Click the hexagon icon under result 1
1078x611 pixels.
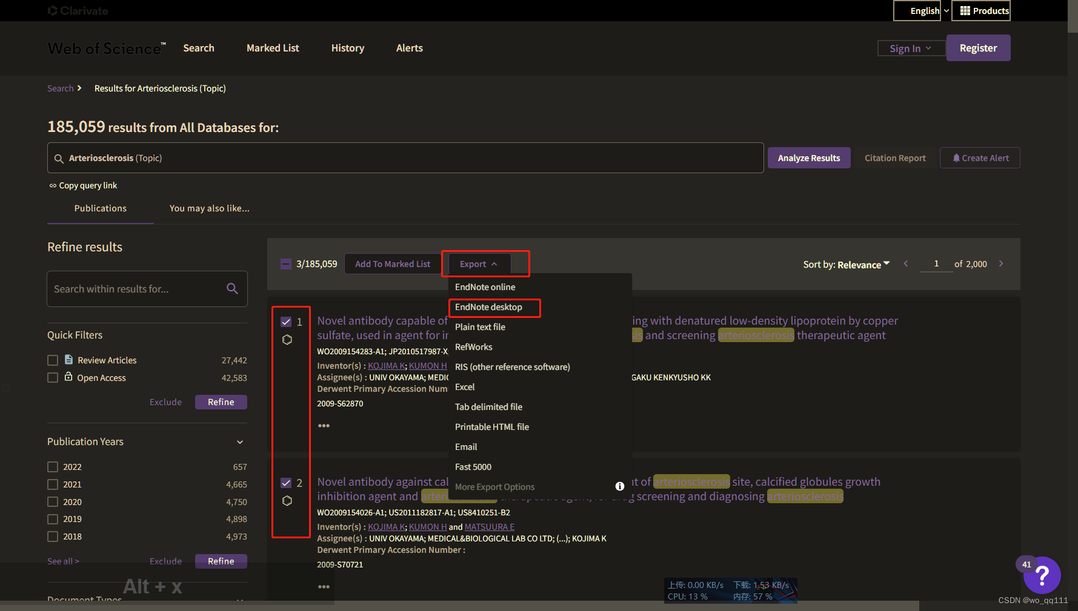(x=287, y=340)
